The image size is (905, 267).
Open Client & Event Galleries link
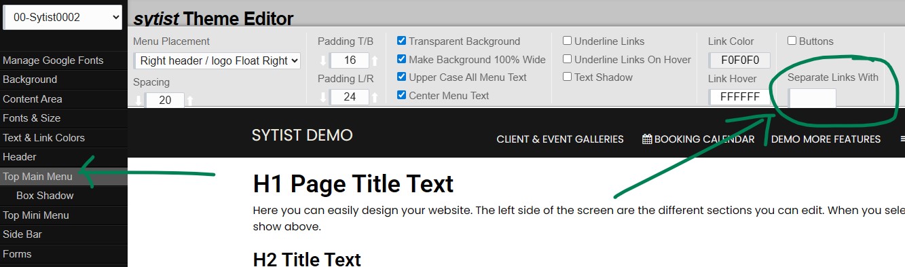(x=560, y=139)
